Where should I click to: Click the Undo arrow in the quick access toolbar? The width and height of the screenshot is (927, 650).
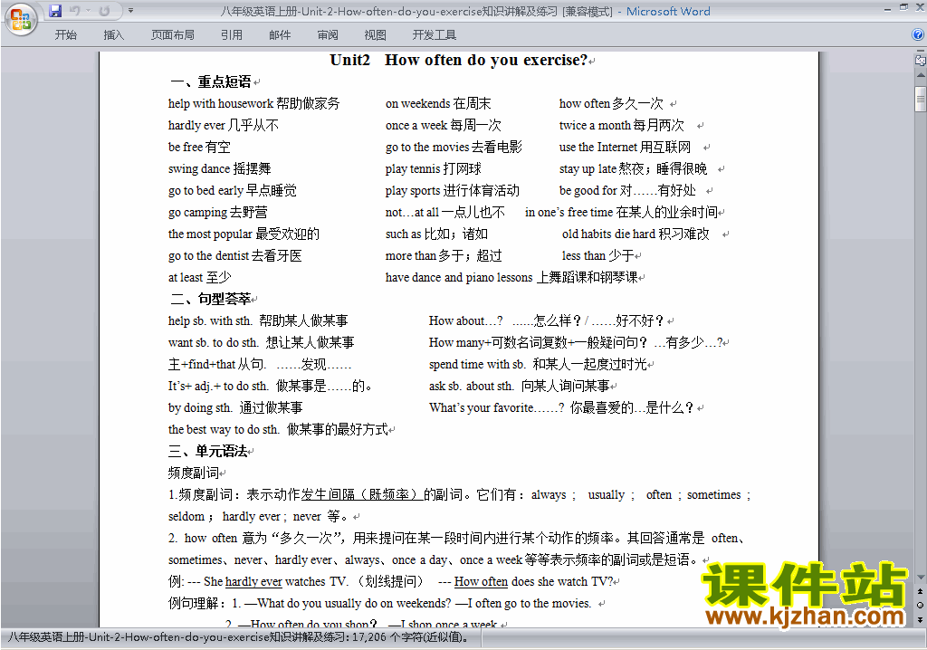[x=74, y=11]
